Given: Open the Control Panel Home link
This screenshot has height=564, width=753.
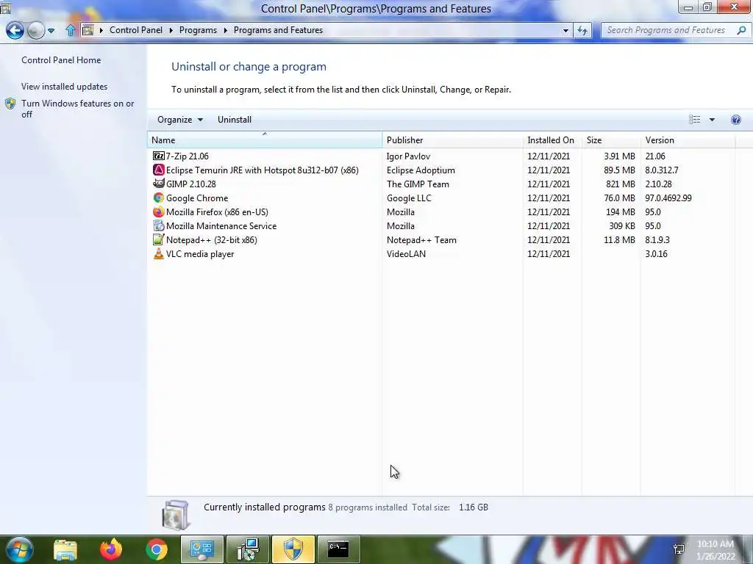Looking at the screenshot, I should pyautogui.click(x=61, y=60).
